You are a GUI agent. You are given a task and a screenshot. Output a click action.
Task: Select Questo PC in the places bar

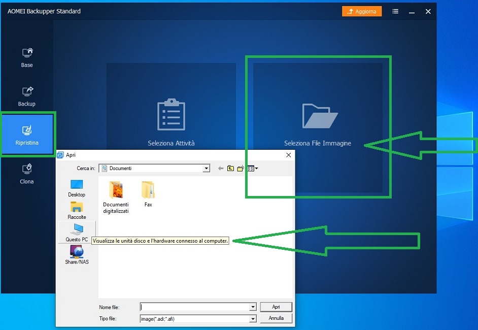click(77, 233)
